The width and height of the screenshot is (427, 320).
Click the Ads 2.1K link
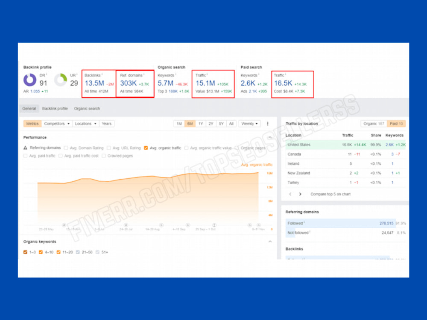click(253, 91)
